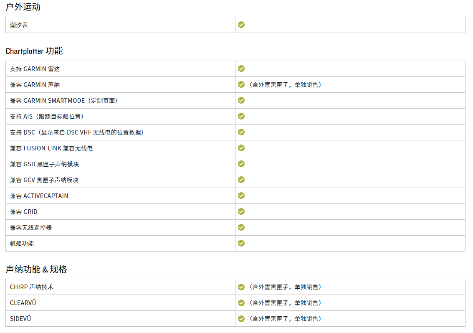Select the 兼容 GARMIN 声纳 label
Viewport: 473px width, 333px height.
tap(35, 85)
